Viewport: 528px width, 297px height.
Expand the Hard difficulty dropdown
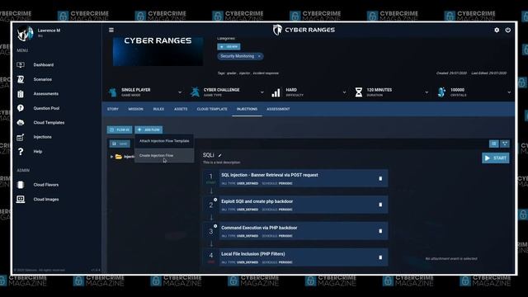[344, 92]
